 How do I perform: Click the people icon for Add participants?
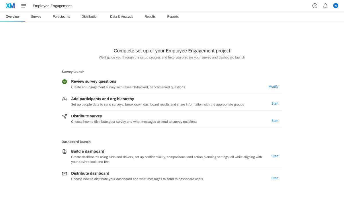click(x=64, y=99)
